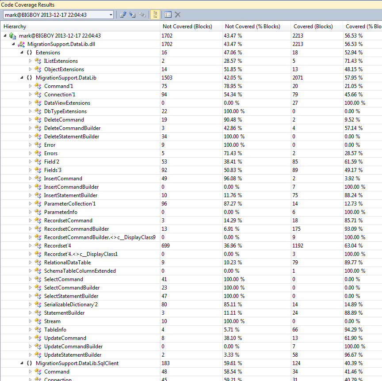Select the DeleteStatementBuilder class icon

pyautogui.click(x=38, y=137)
